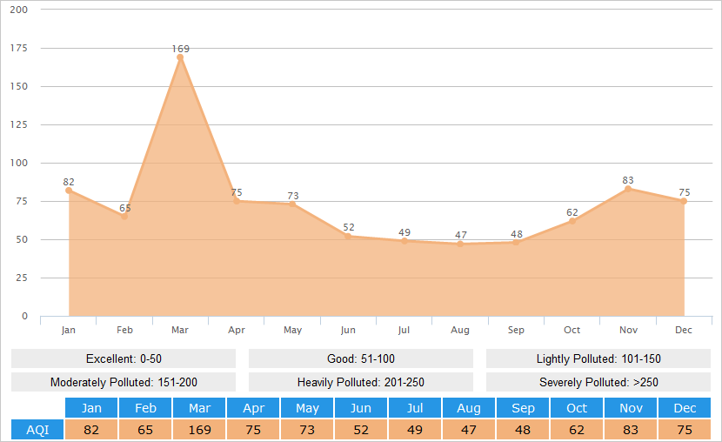Click the Sep column header in table
Viewport: 722px width, 442px height.
(523, 408)
